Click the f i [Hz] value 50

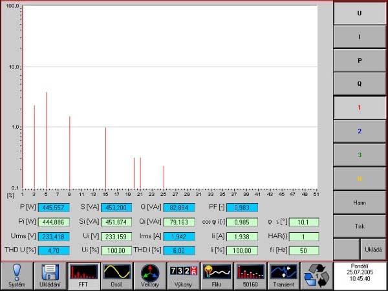pos(304,251)
